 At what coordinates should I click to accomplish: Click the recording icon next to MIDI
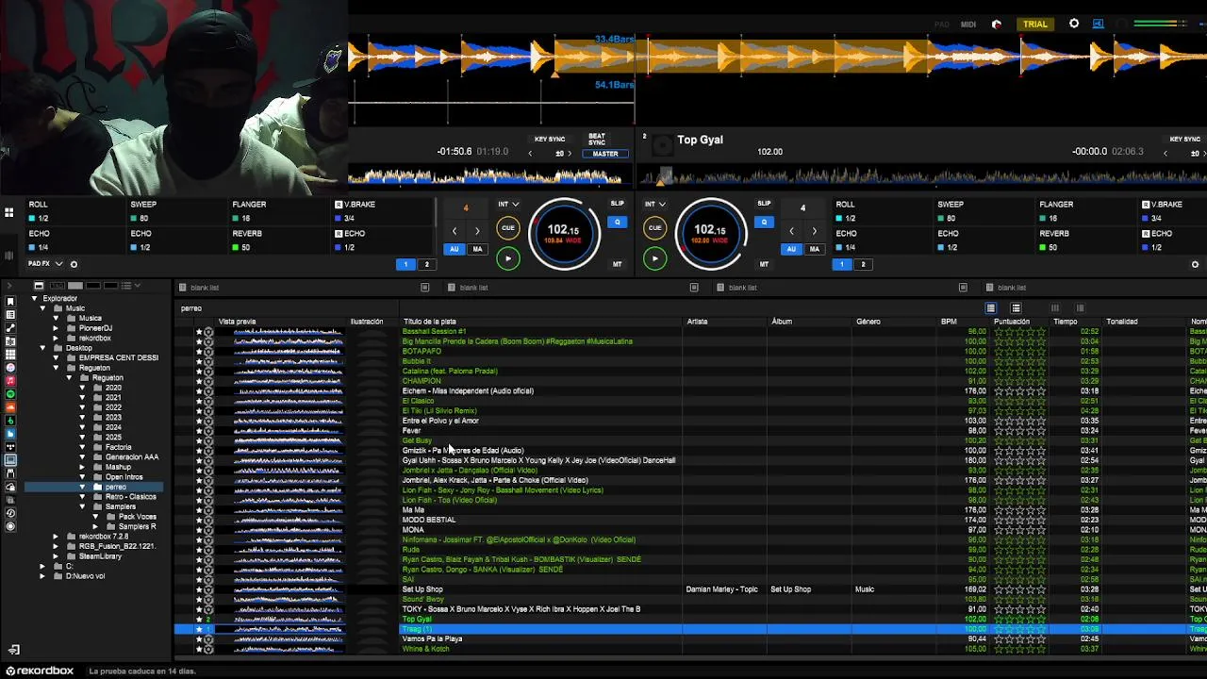(997, 25)
